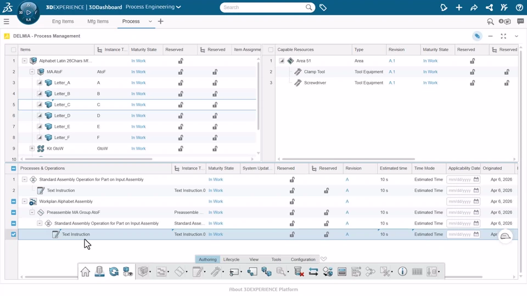Click In Work link for Letter_D

coord(138,116)
